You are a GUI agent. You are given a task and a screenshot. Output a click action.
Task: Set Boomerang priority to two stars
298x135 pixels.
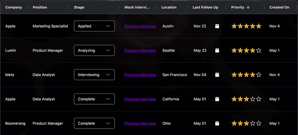pos(240,124)
